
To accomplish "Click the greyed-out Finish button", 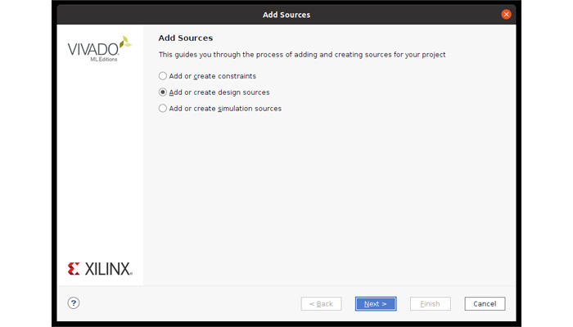I will [x=430, y=303].
